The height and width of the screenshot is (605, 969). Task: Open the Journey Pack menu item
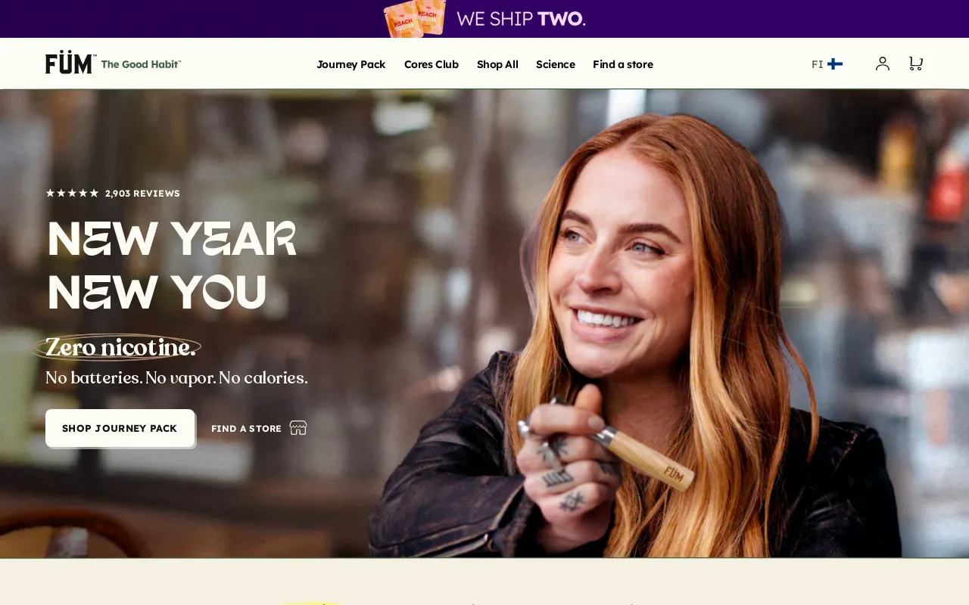coord(351,64)
